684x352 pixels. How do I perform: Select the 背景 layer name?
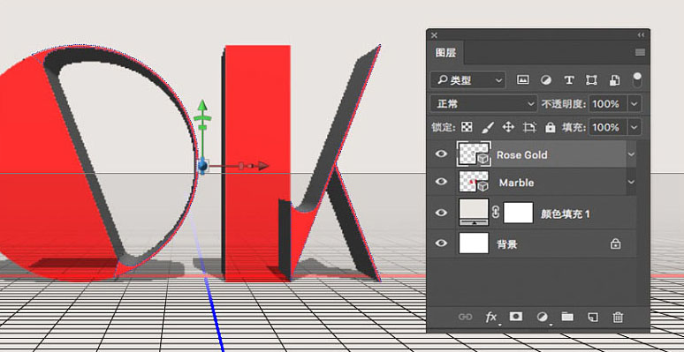point(507,244)
